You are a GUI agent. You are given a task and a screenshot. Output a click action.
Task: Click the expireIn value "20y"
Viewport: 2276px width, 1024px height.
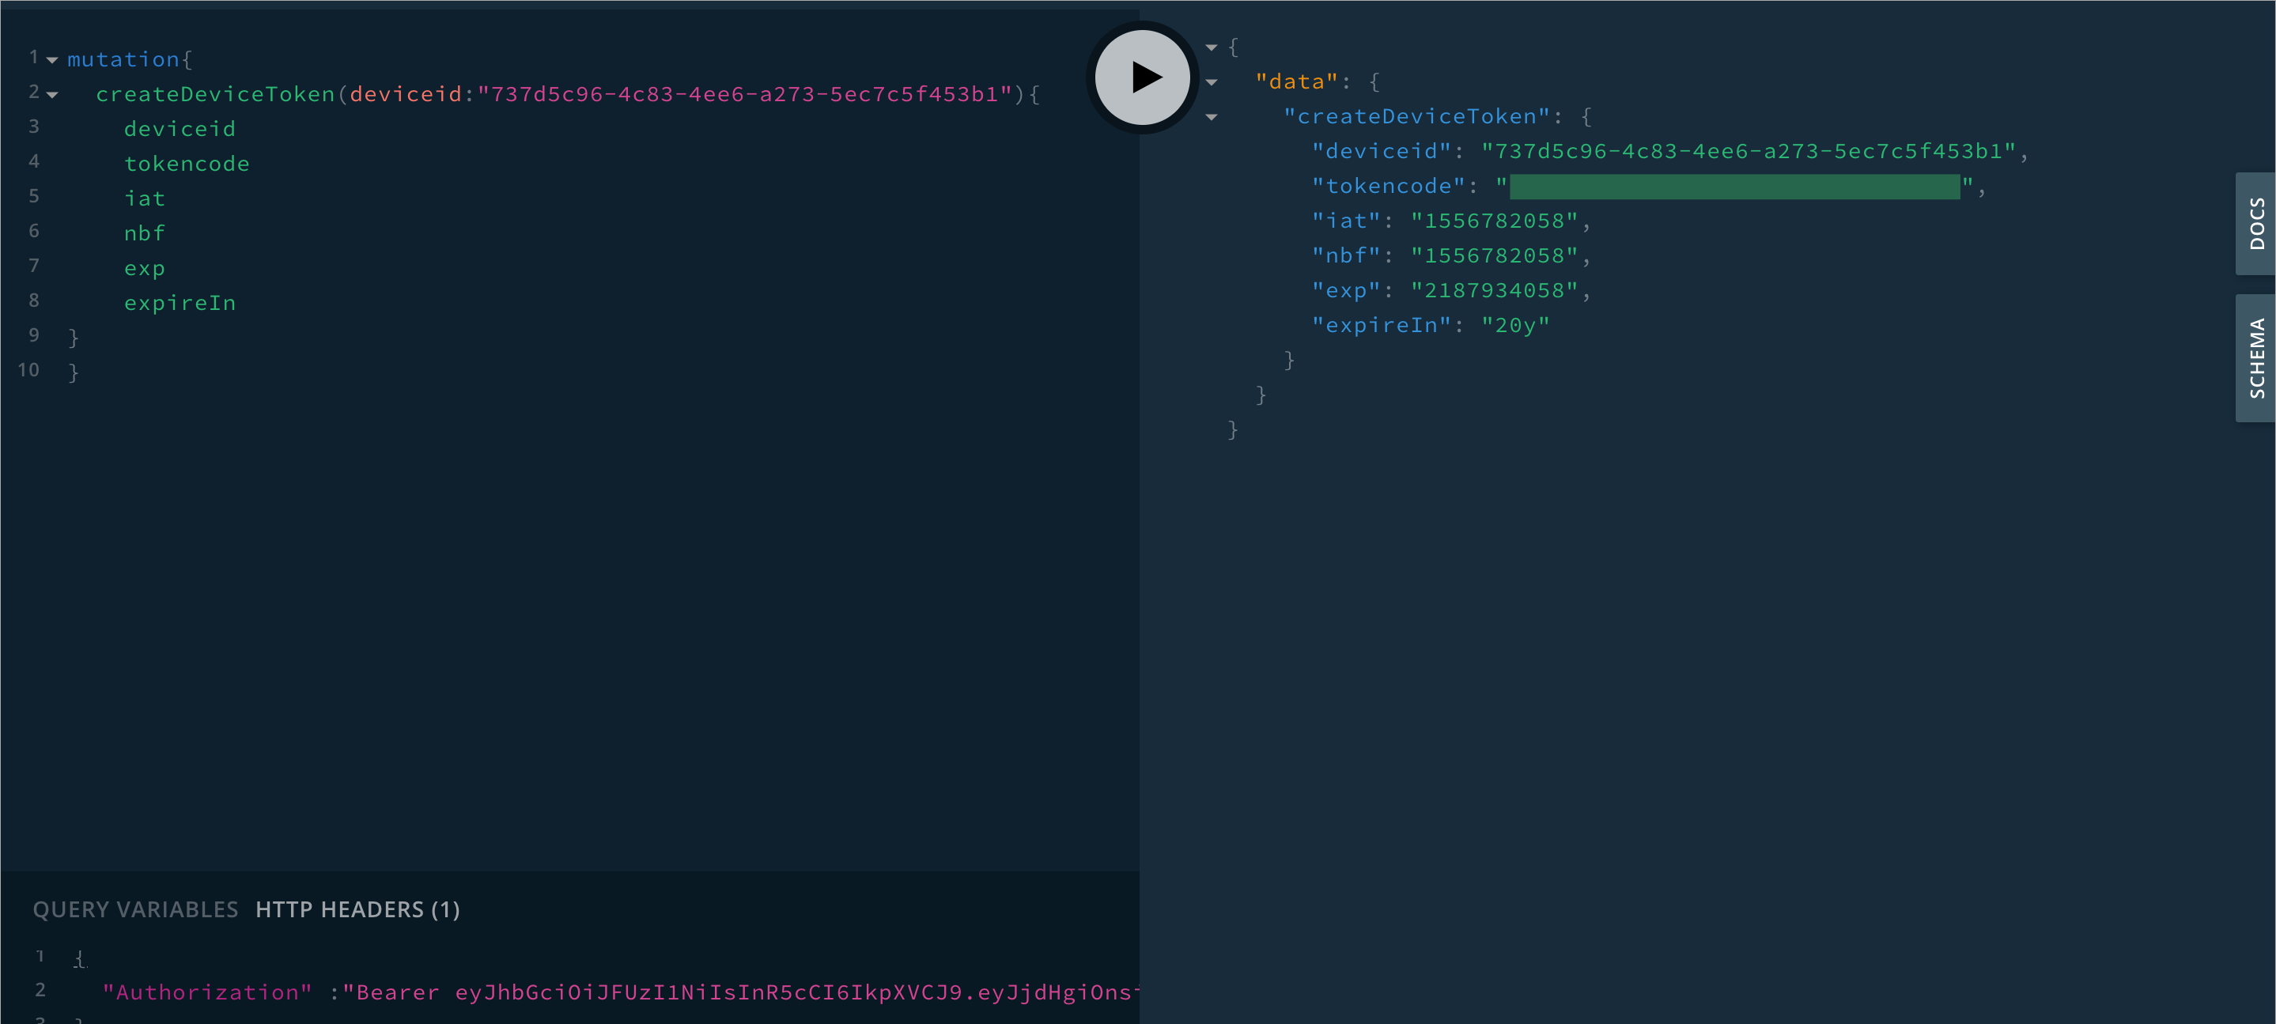pos(1515,325)
